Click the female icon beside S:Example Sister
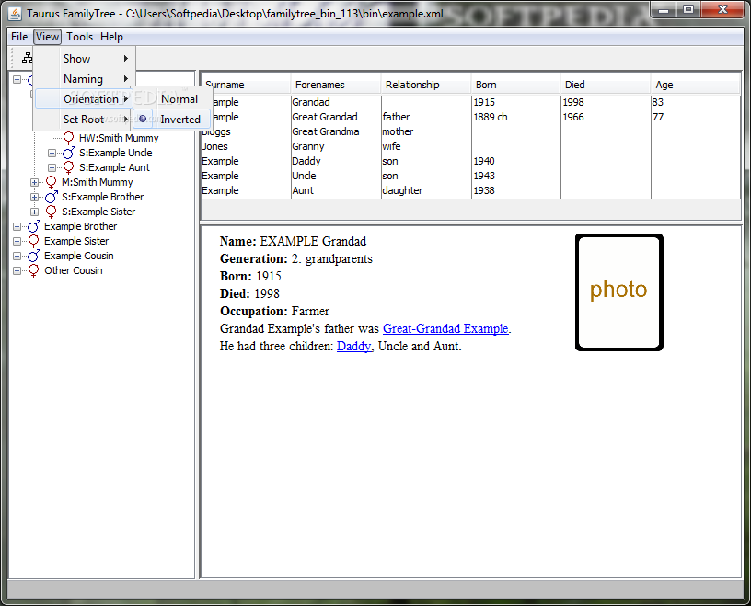 coord(52,212)
